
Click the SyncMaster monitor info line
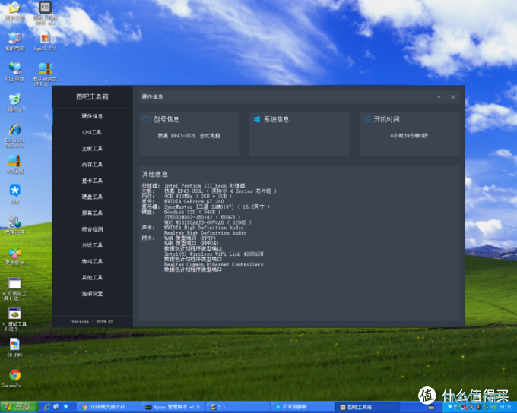coord(217,206)
